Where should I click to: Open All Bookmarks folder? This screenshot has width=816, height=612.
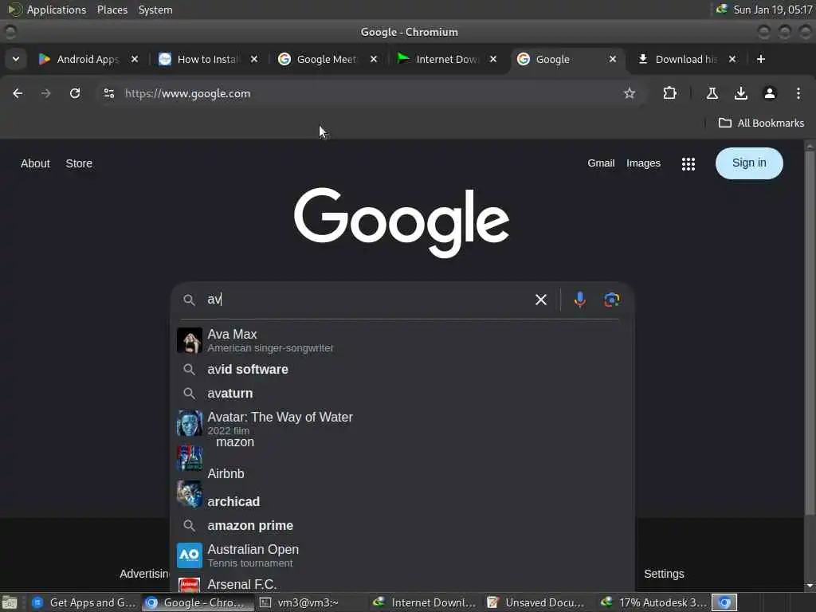pyautogui.click(x=761, y=123)
